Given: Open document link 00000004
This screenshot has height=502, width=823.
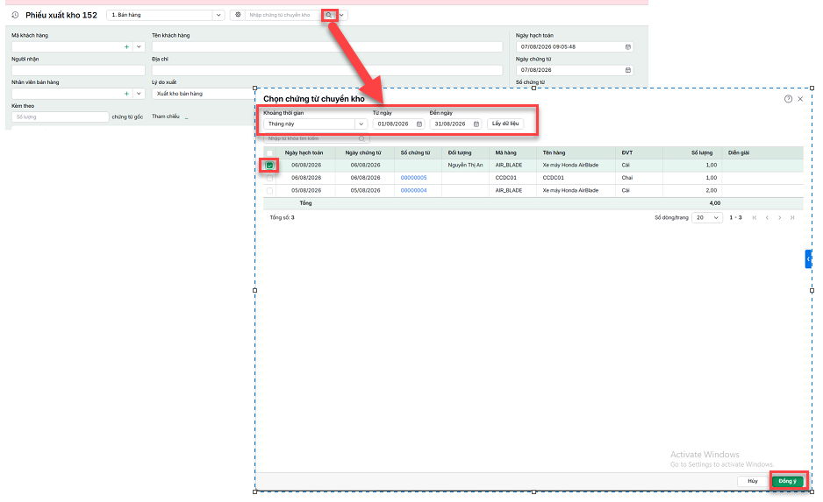Looking at the screenshot, I should click(413, 190).
